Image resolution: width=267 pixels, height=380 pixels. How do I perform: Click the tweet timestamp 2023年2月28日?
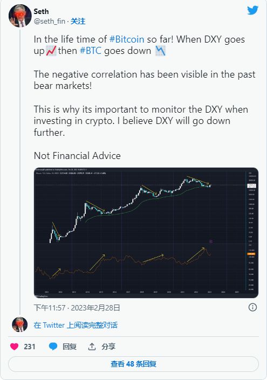tap(95, 308)
